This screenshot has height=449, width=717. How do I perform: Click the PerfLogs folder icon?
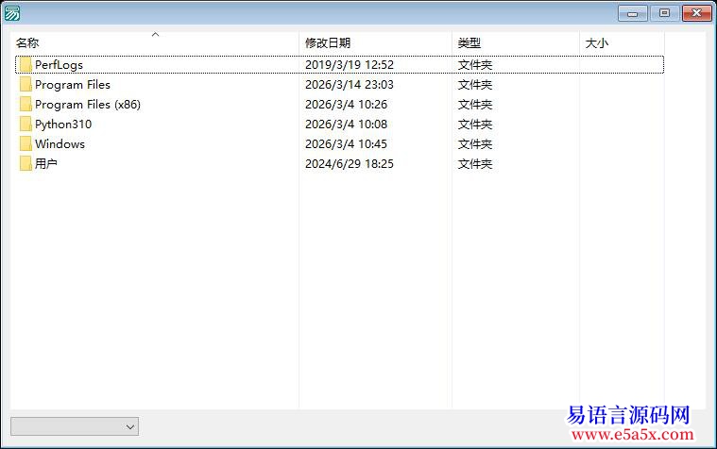pos(26,65)
